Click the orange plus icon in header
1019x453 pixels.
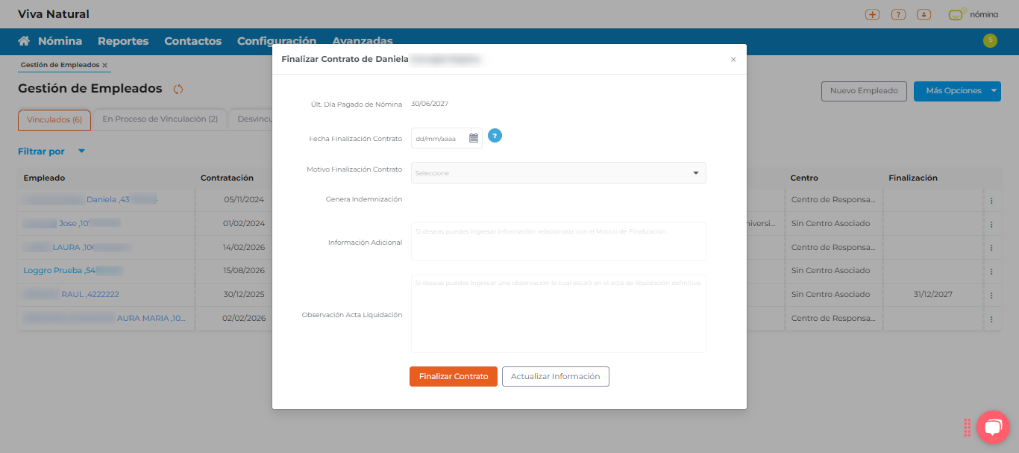click(x=872, y=14)
